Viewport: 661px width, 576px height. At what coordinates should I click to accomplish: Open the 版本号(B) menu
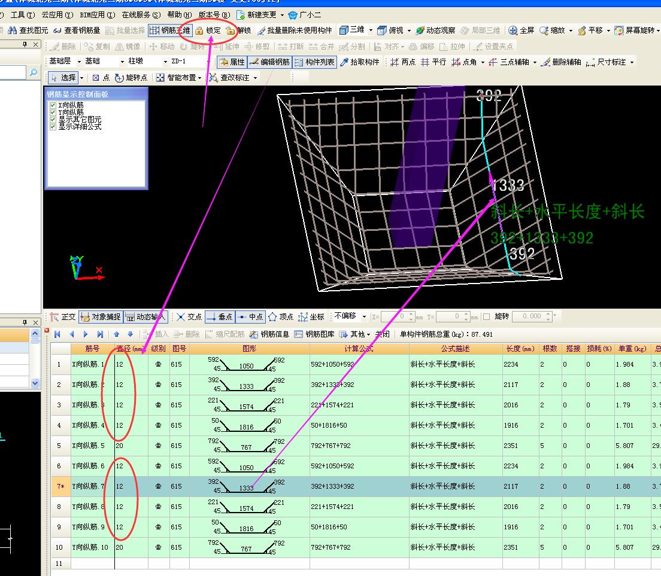[x=214, y=15]
